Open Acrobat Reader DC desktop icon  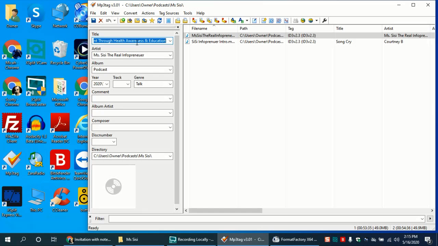60,128
